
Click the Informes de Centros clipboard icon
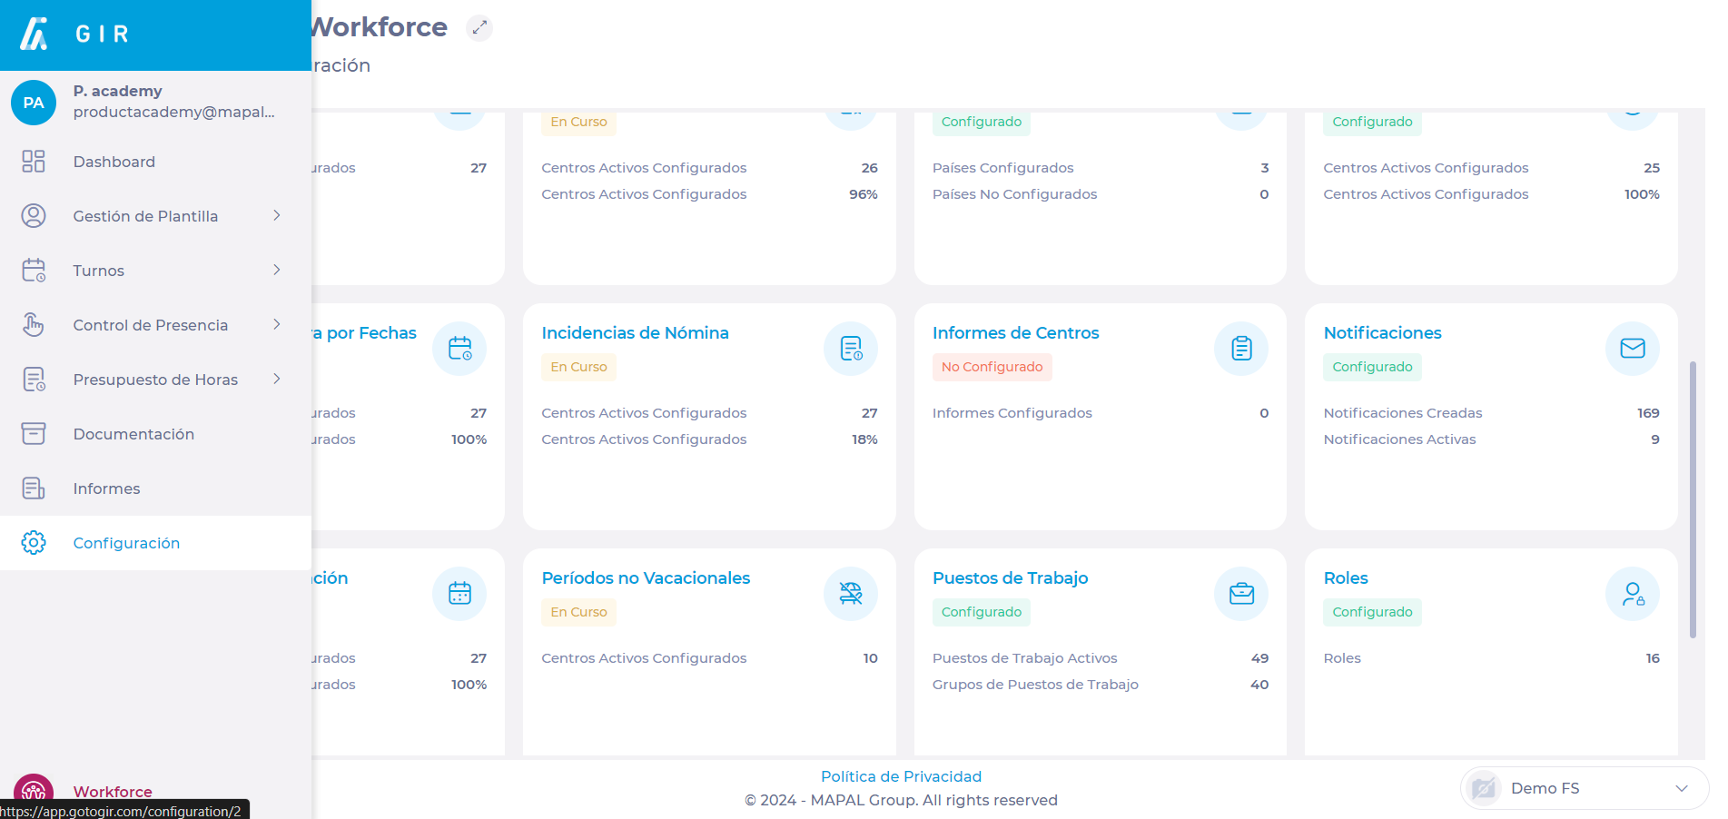click(1240, 349)
